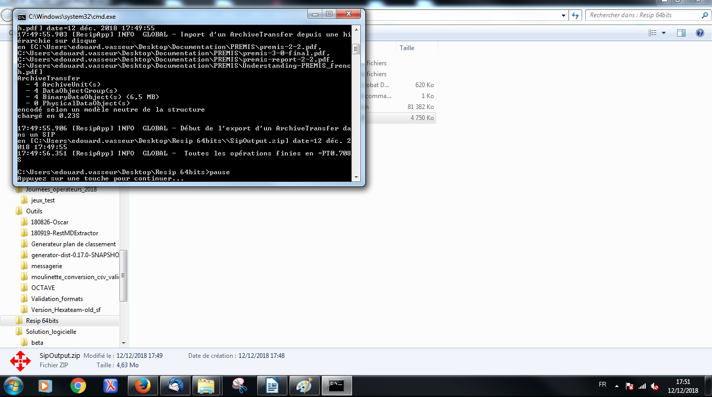Switch to Paint from the taskbar
The width and height of the screenshot is (712, 397).
tap(304, 386)
